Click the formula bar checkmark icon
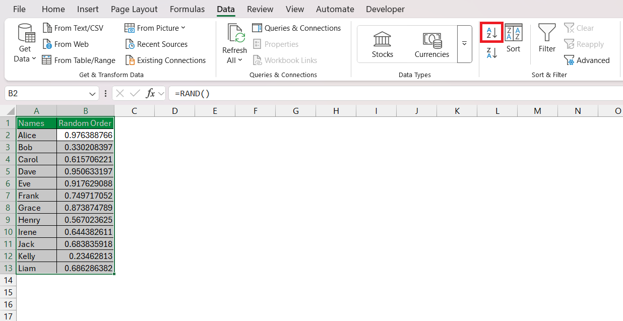Image resolution: width=623 pixels, height=321 pixels. (x=135, y=93)
